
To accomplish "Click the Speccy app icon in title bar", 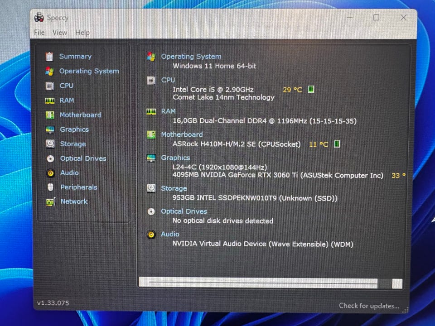I will (39, 18).
